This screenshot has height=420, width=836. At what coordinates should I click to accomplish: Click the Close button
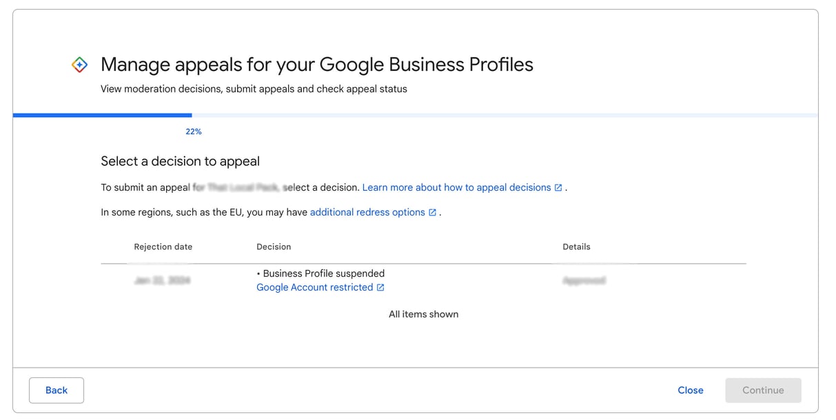(691, 390)
